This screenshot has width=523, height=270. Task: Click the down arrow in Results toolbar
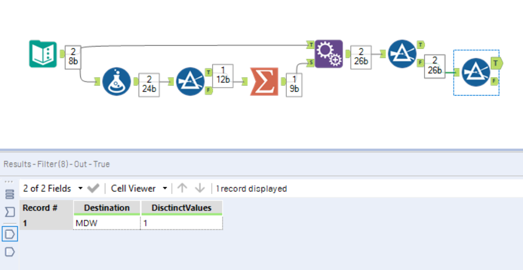(x=200, y=188)
